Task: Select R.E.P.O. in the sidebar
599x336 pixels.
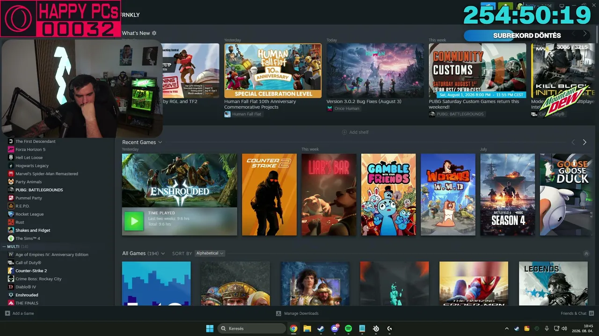Action: pos(22,206)
